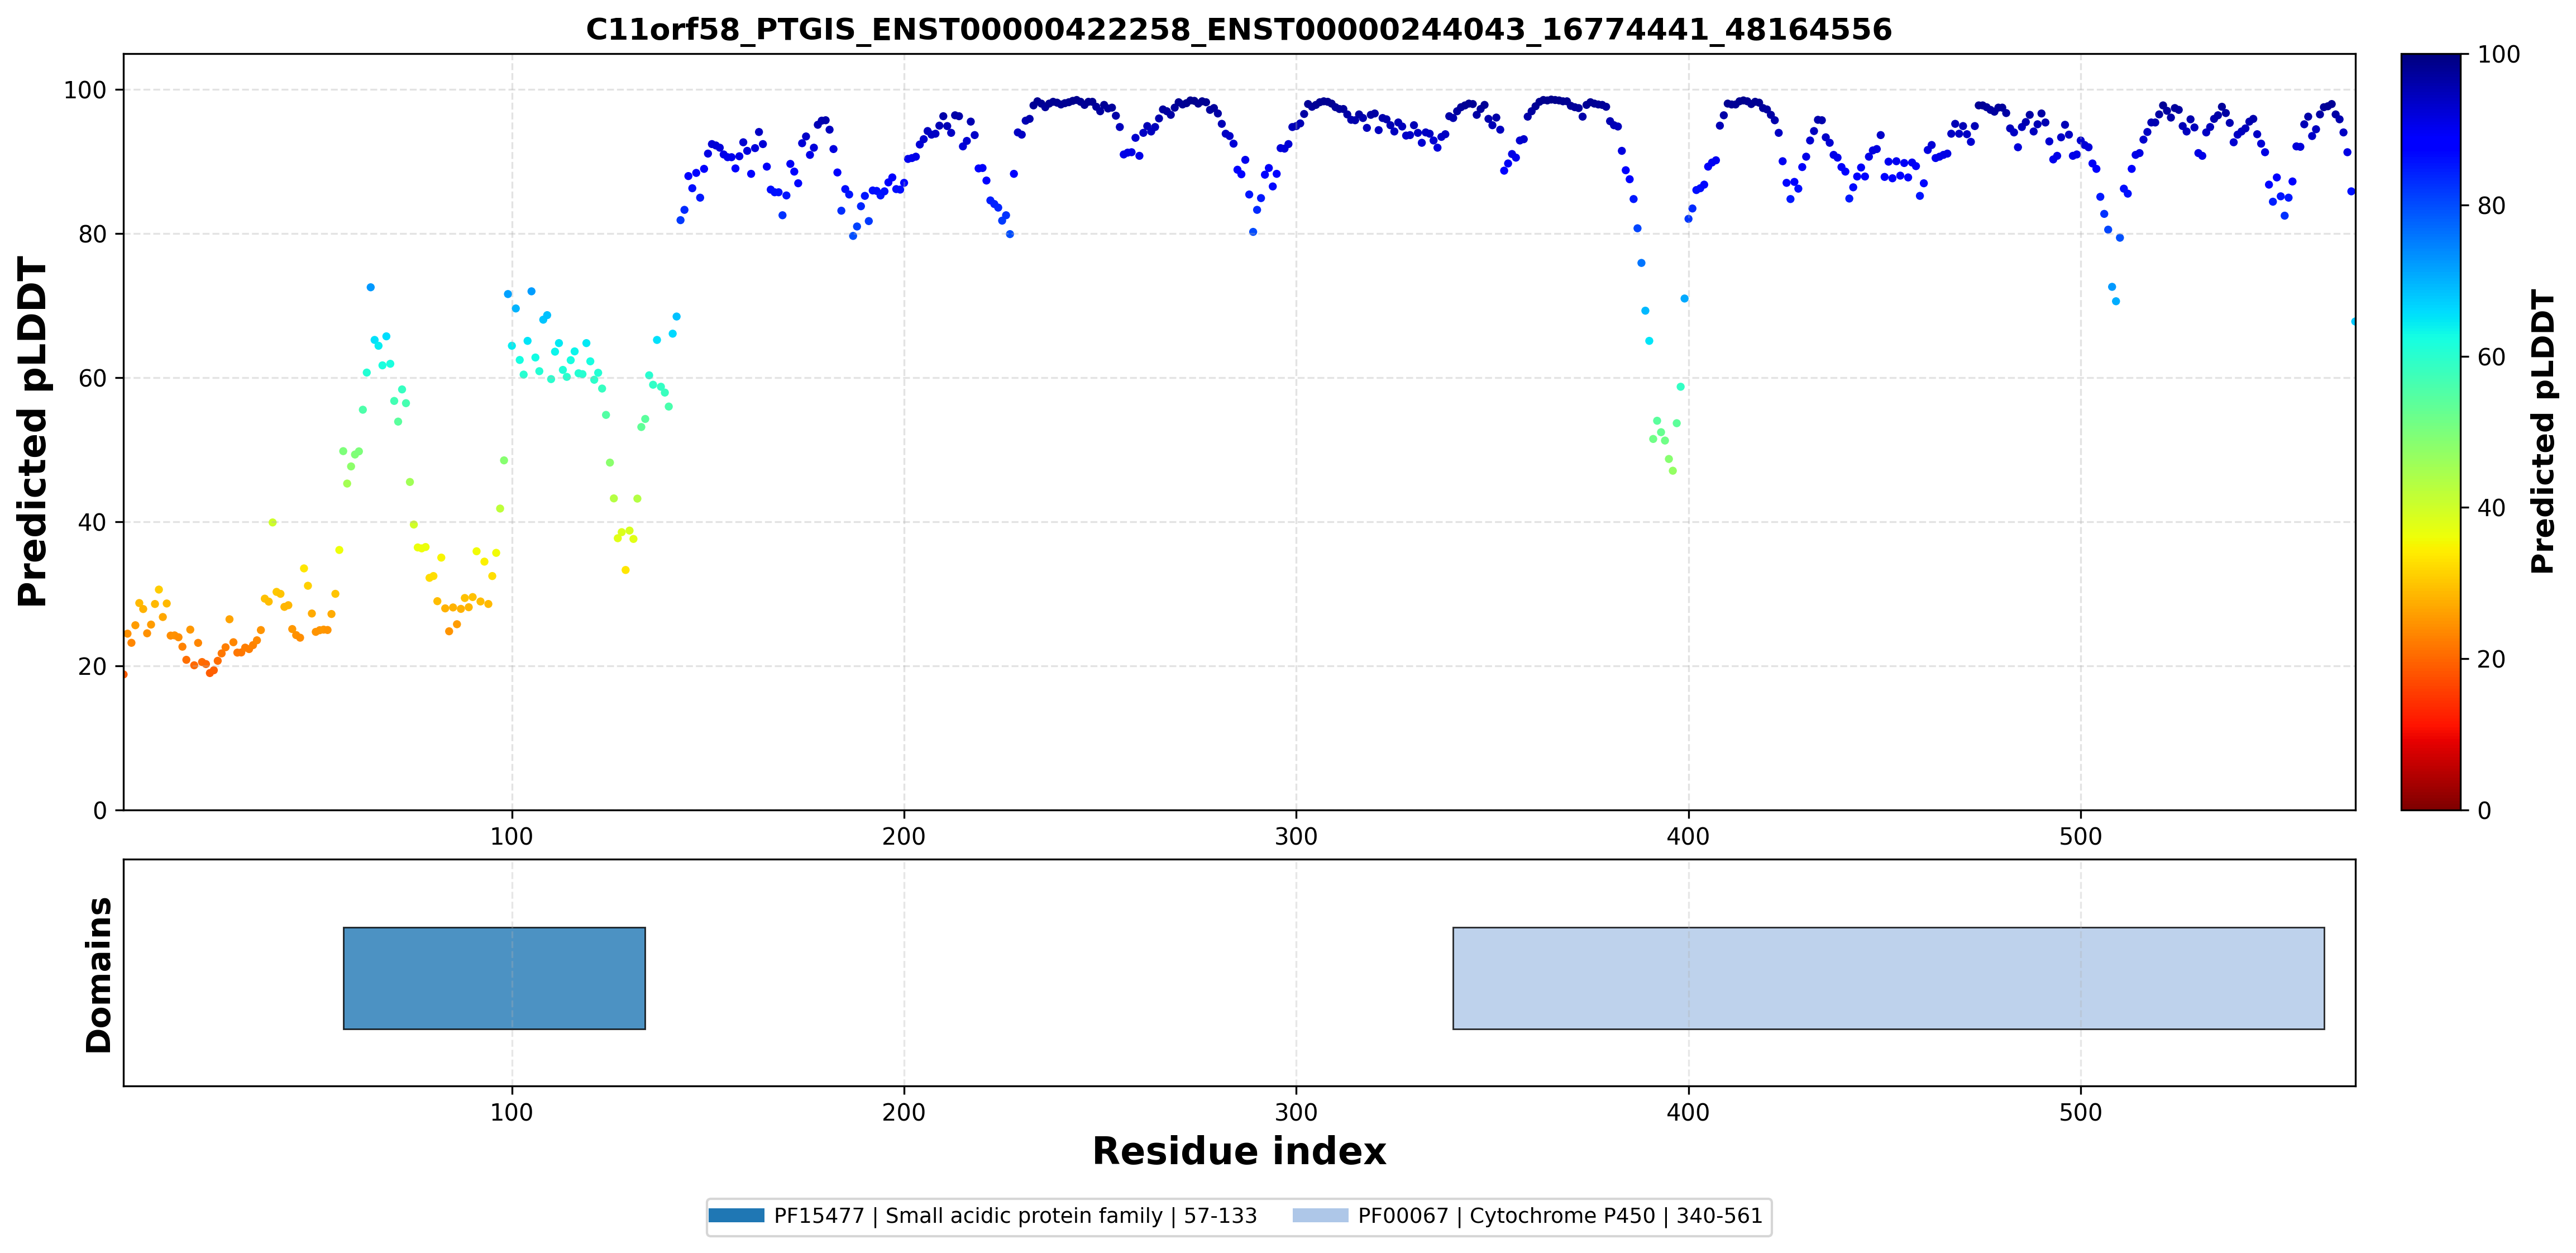Click the plot title text

1238,29
